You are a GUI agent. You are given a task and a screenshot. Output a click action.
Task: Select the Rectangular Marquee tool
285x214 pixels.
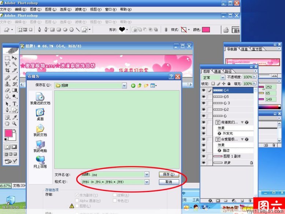coord(7,58)
